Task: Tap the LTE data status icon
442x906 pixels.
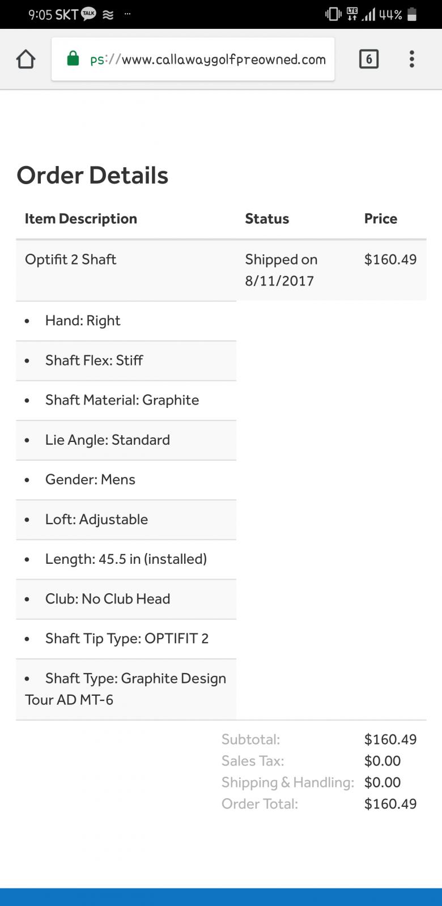Action: pyautogui.click(x=352, y=14)
